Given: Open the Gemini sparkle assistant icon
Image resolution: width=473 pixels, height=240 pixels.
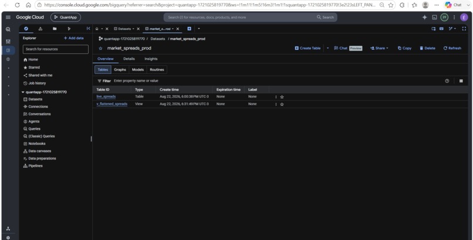Looking at the screenshot, I should pyautogui.click(x=424, y=17).
